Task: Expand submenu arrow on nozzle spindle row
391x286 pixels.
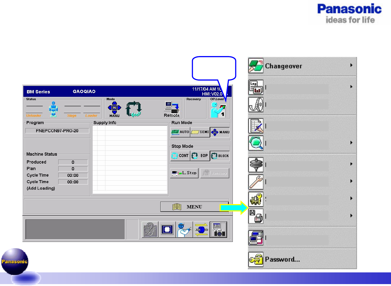Action: point(351,164)
